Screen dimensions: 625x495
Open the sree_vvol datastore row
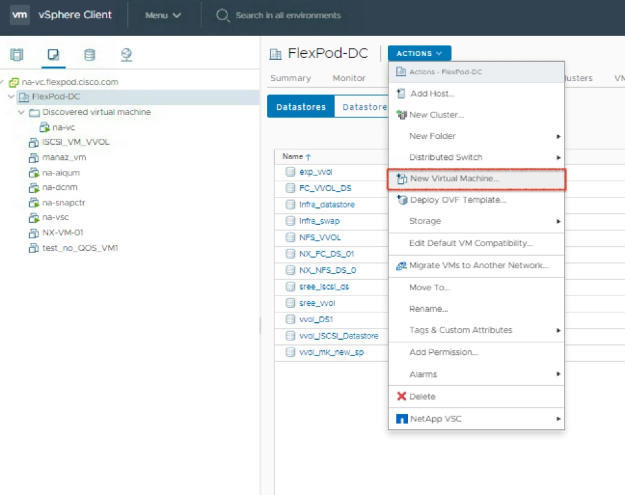[317, 303]
